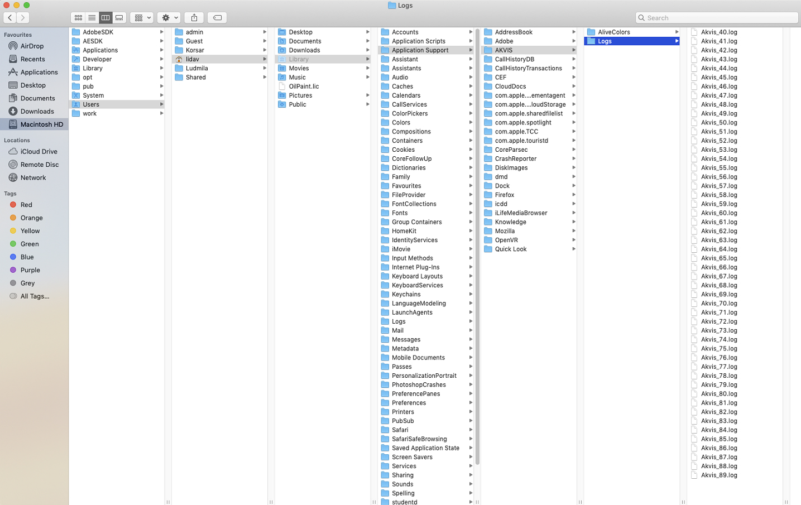This screenshot has width=801, height=505.
Task: Open the group-by arrangement dropdown
Action: point(142,18)
